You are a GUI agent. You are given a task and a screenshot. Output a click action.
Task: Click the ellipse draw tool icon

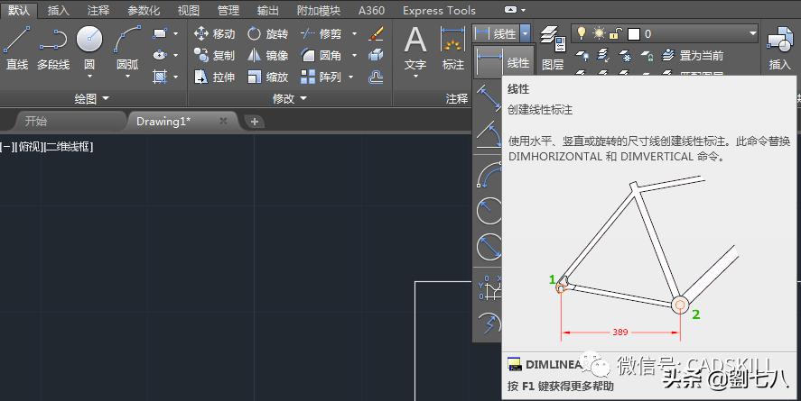tap(160, 55)
